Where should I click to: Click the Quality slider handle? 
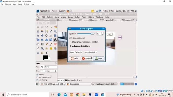point(92,34)
